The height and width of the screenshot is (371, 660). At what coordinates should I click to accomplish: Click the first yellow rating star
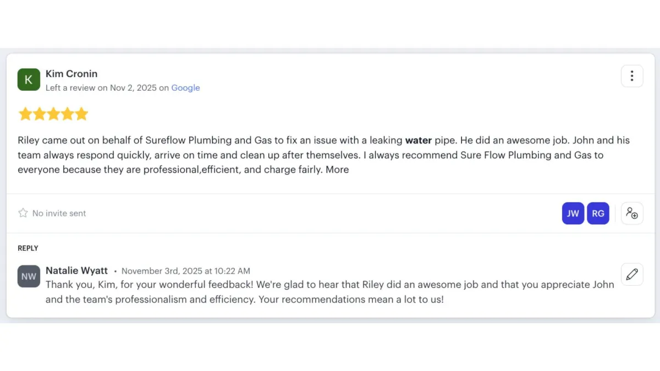coord(25,114)
